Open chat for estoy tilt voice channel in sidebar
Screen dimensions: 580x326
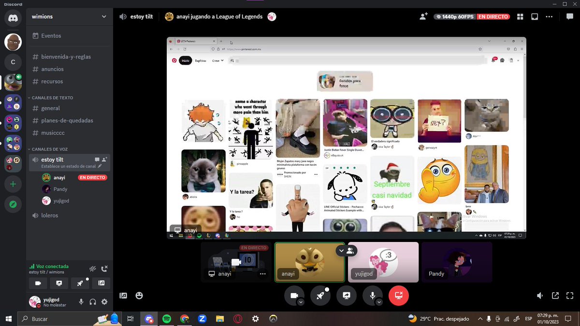pos(97,159)
